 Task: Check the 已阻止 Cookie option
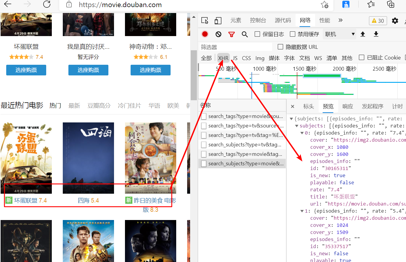[x=362, y=57]
